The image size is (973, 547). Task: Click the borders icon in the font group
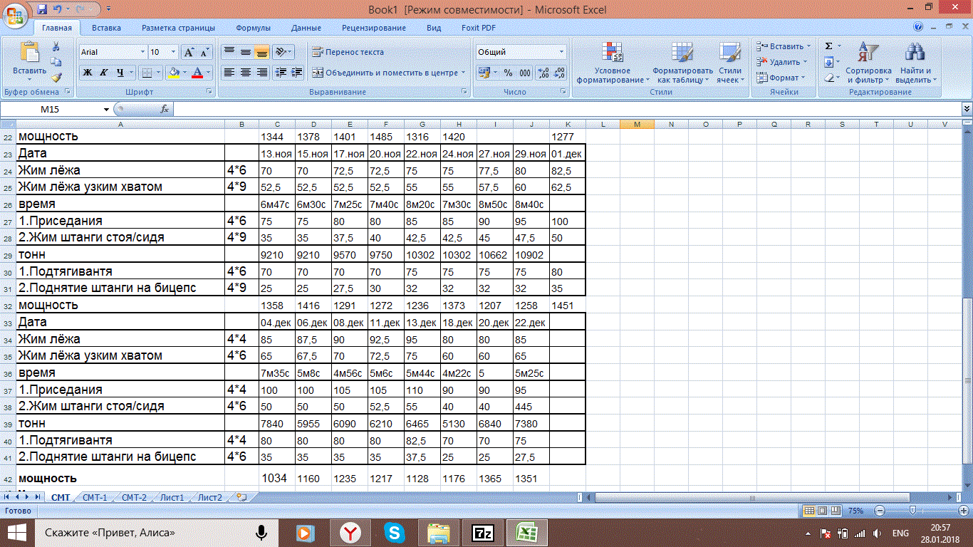pyautogui.click(x=145, y=73)
